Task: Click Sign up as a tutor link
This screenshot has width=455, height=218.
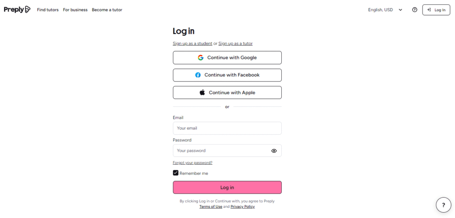Action: click(x=235, y=44)
